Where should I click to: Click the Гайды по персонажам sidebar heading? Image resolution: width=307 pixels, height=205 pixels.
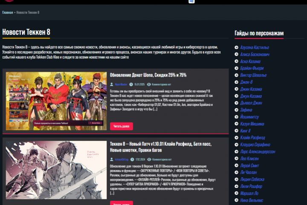259,33
